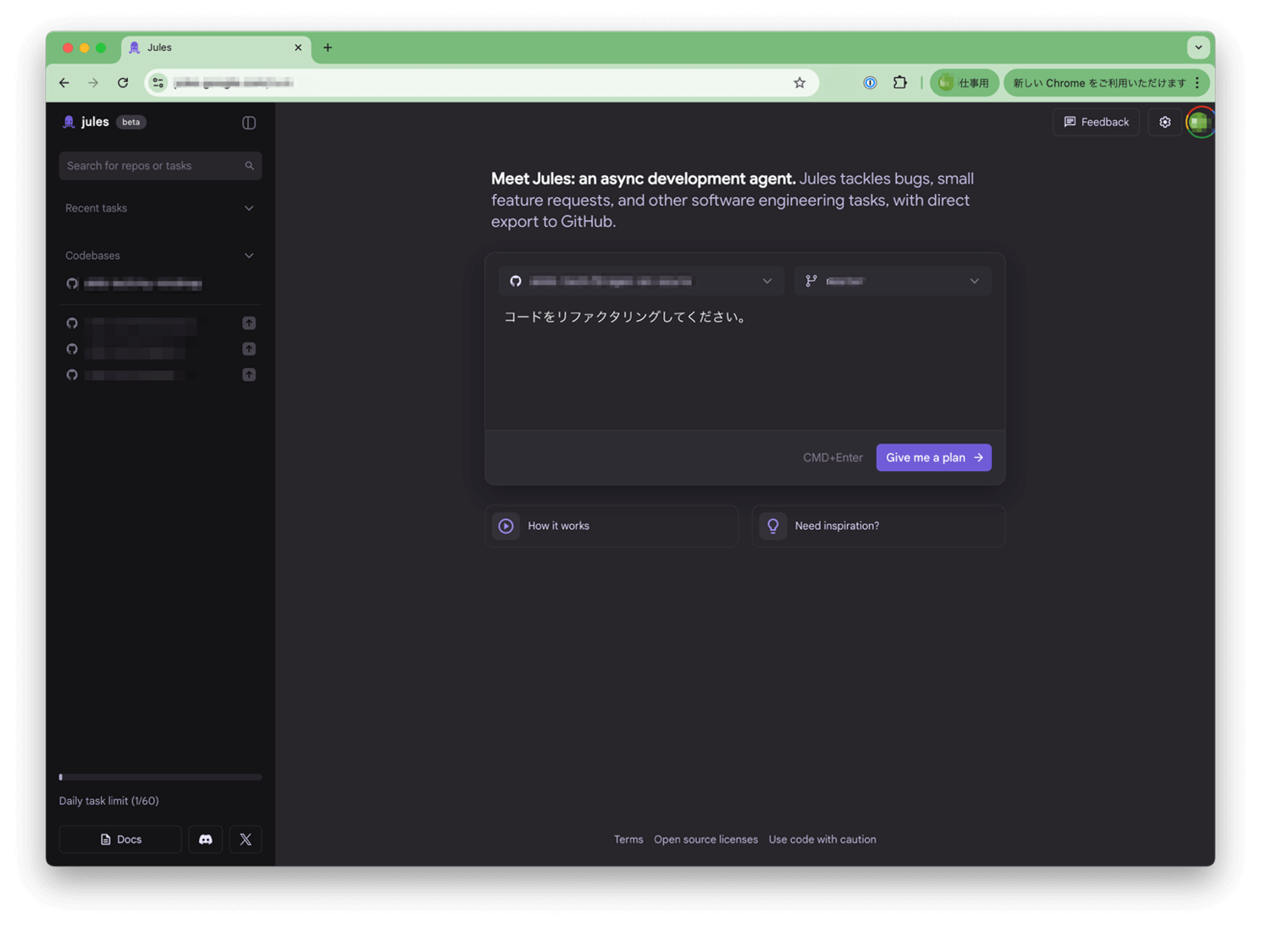Click the beta badge next to jules
Image resolution: width=1261 pixels, height=927 pixels.
coord(130,122)
